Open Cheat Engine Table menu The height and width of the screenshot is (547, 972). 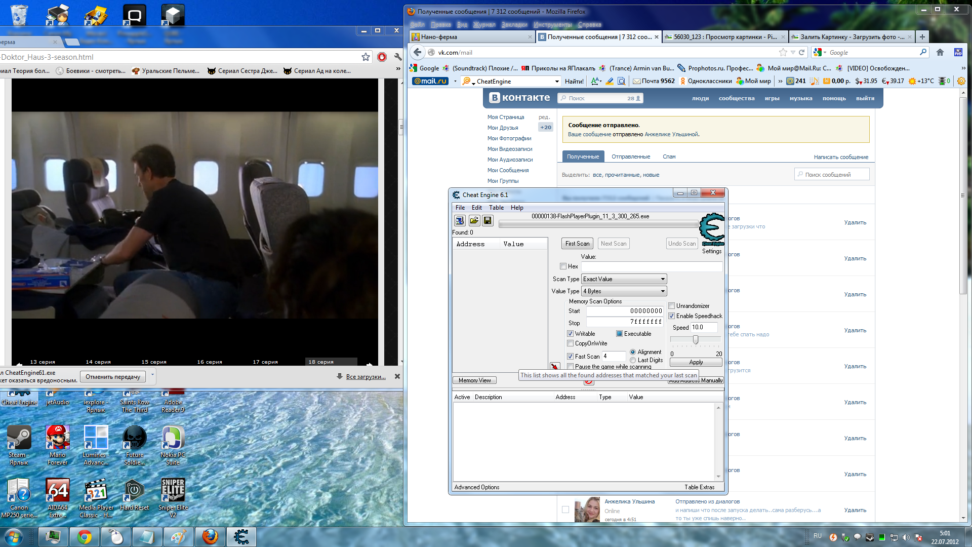coord(496,208)
